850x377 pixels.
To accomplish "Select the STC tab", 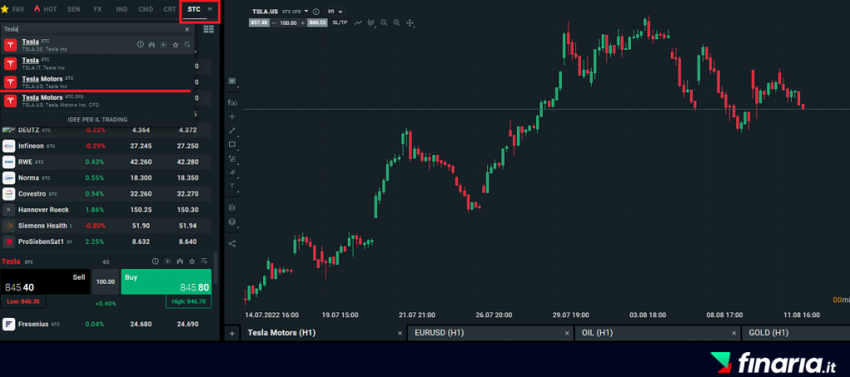I will (193, 9).
